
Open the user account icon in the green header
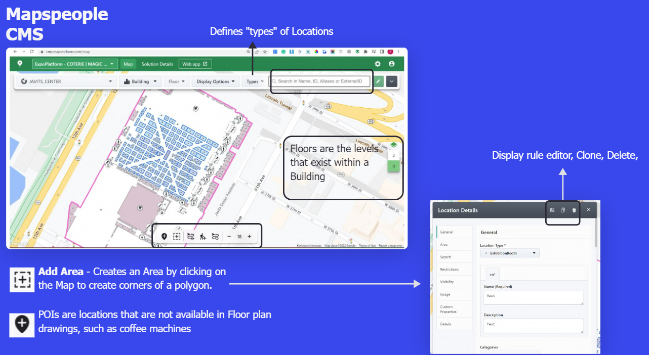click(391, 64)
